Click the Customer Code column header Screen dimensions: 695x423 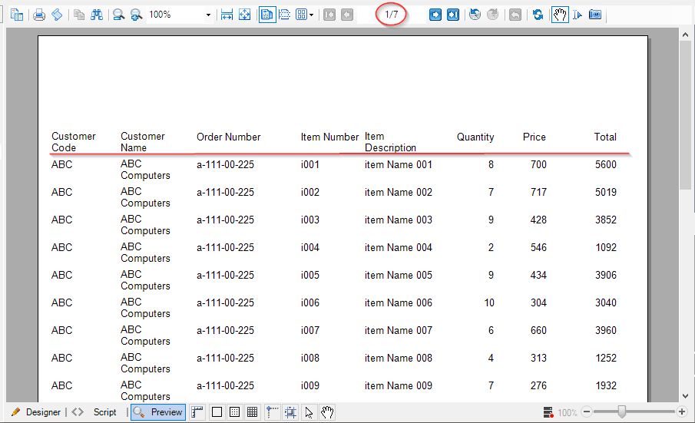[74, 142]
